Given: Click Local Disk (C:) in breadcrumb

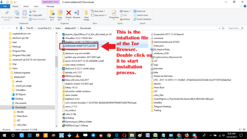Looking at the screenshot, I should tap(44, 28).
